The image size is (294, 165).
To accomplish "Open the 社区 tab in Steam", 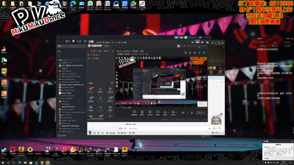I will pos(79,41).
